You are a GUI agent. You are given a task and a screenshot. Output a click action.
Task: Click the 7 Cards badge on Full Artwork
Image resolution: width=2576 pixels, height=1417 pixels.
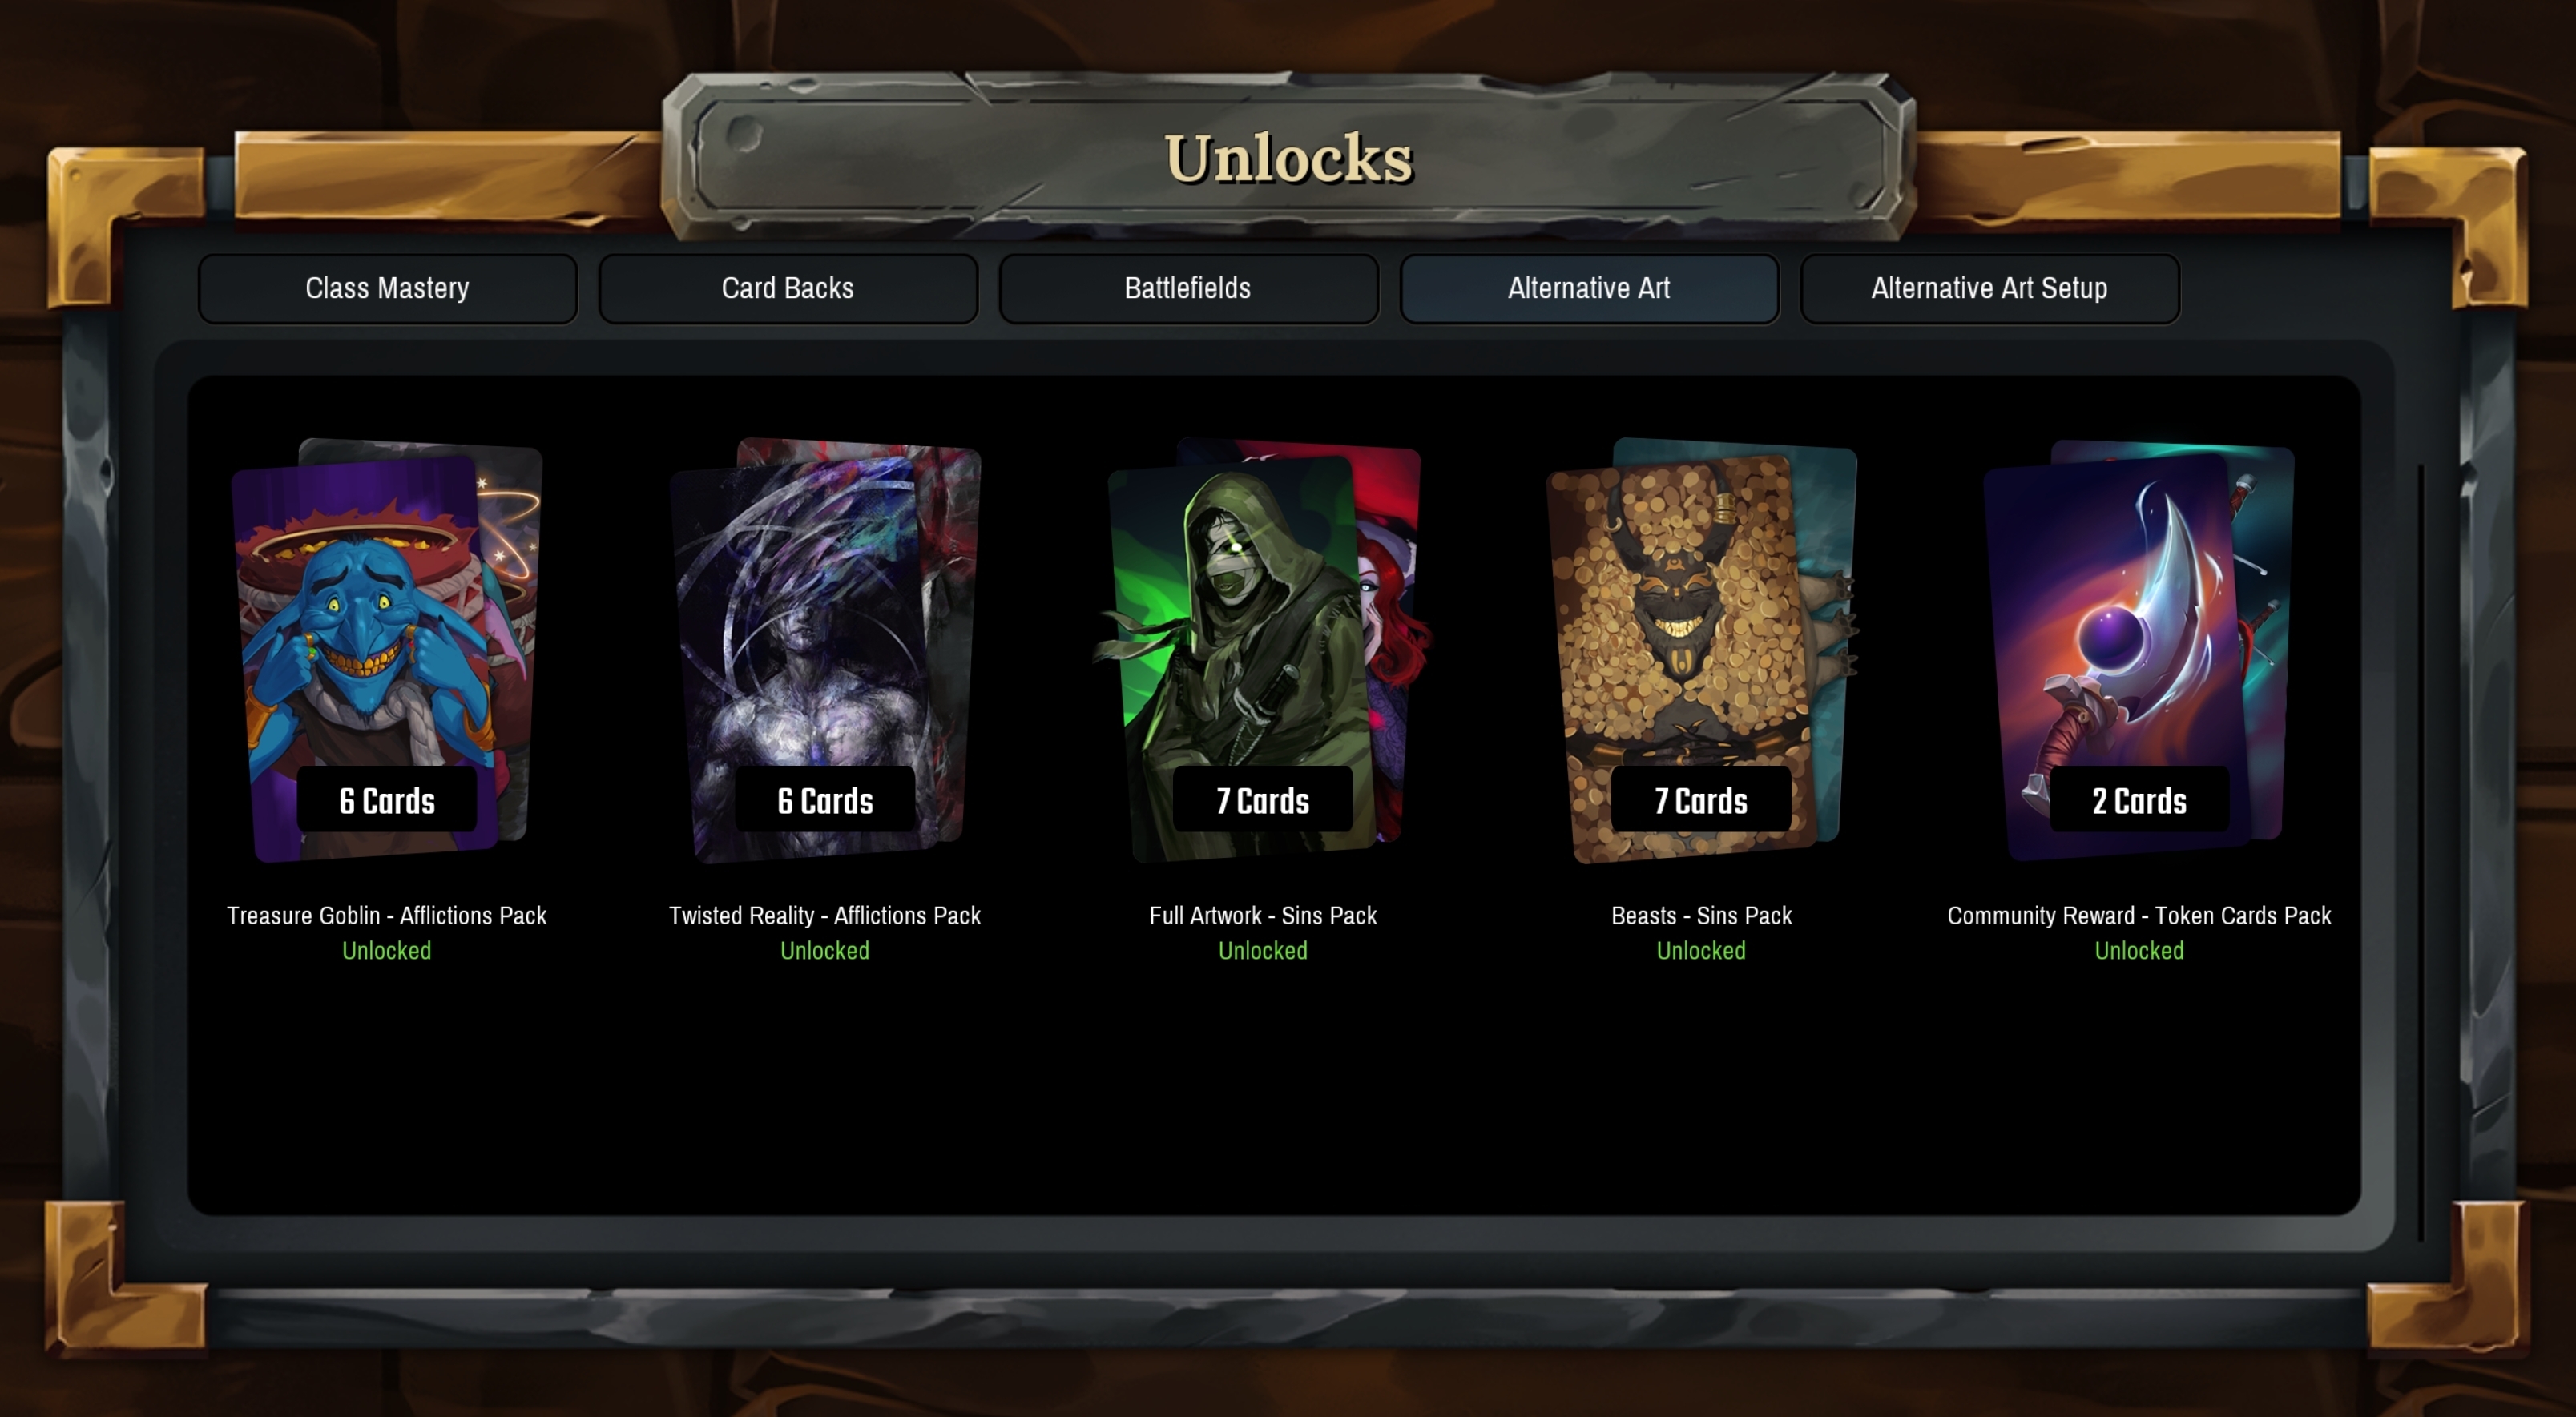click(x=1263, y=800)
